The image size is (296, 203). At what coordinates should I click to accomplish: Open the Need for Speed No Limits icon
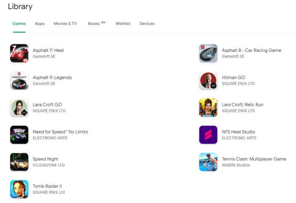click(19, 135)
